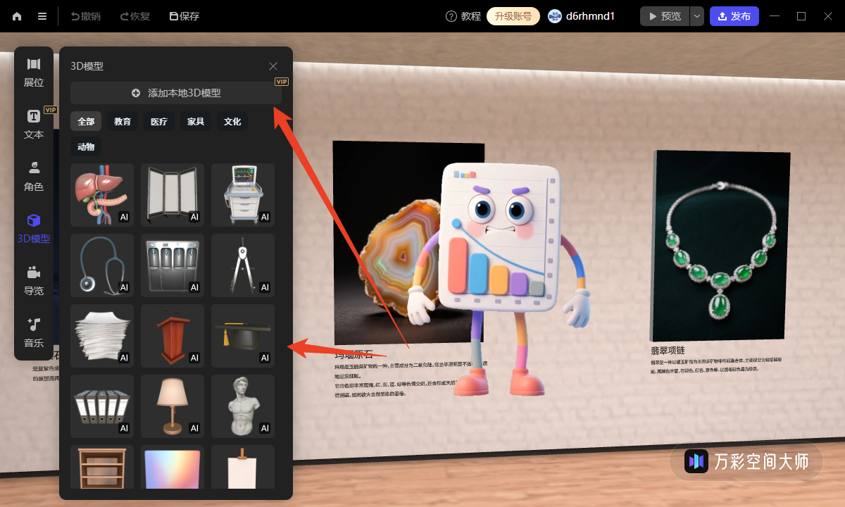
Task: Click the home icon in title bar
Action: click(17, 16)
